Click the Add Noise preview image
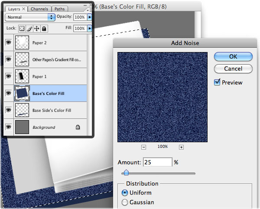Viewport: 260px width, 209px height. (162, 97)
